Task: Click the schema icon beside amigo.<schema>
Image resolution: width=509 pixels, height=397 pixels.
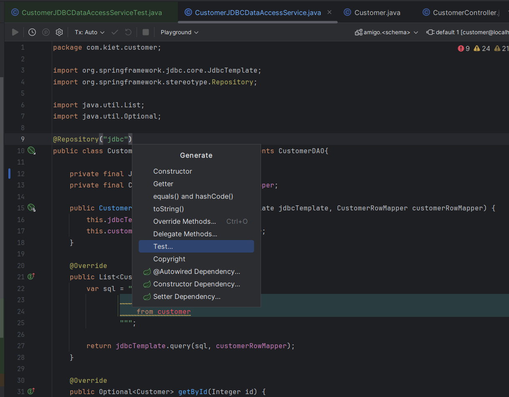Action: tap(358, 32)
